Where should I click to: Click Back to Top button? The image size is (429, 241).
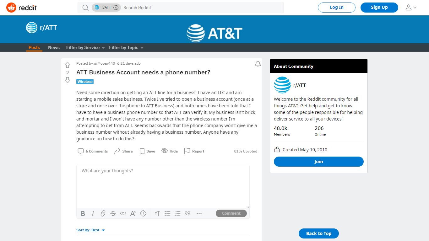[x=319, y=233]
